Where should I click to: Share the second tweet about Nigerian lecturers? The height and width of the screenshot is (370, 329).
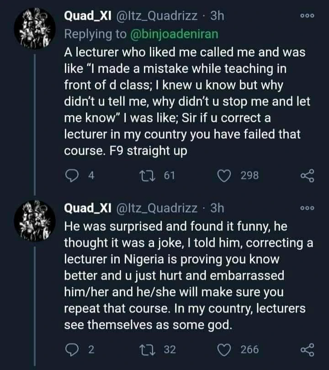[x=307, y=349]
